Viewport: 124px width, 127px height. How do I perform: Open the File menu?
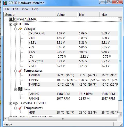click(7, 9)
